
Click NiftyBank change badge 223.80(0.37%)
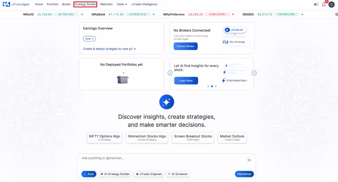(x=138, y=14)
